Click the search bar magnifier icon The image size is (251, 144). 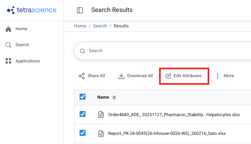[x=82, y=51]
